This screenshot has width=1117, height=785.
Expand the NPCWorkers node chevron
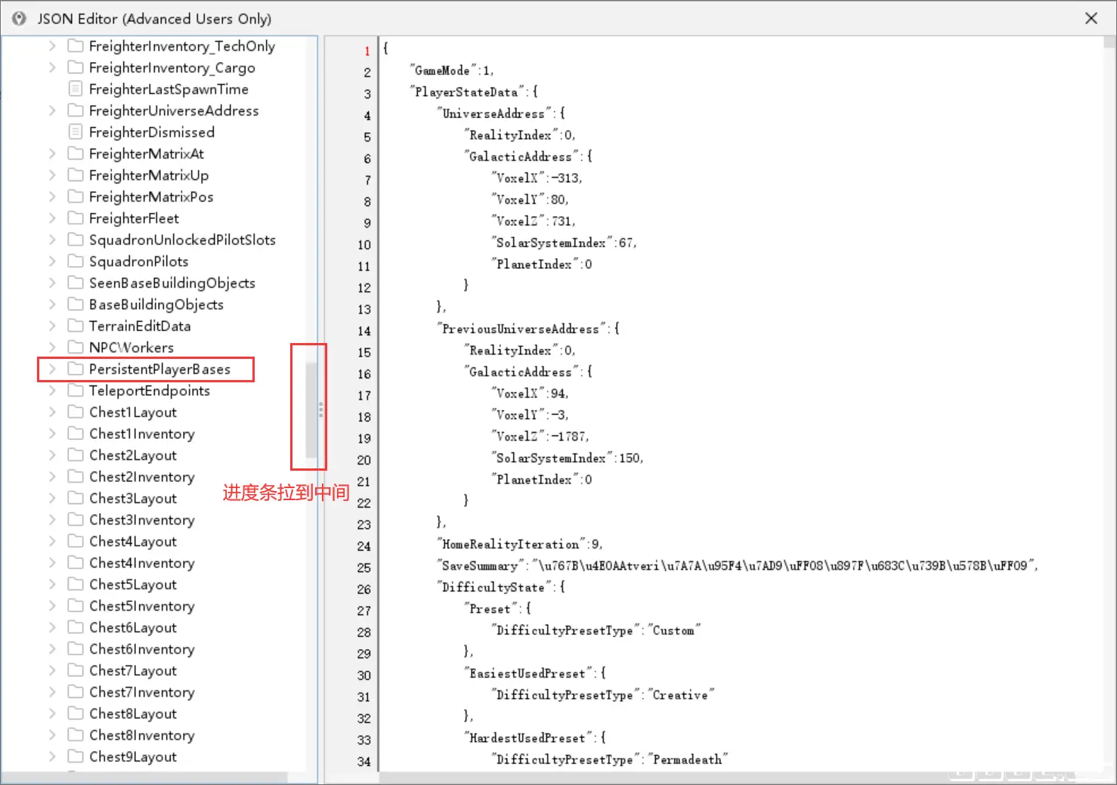[x=51, y=348]
